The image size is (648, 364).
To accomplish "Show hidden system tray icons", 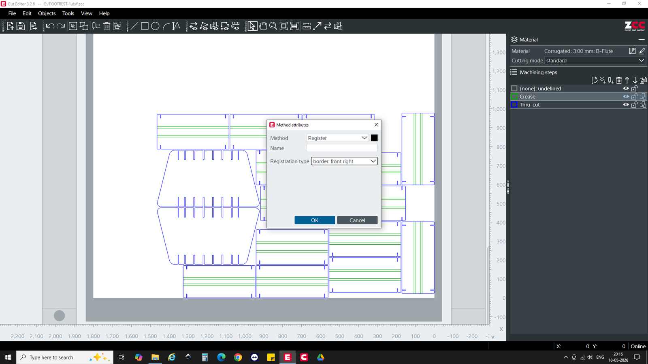I will [x=566, y=358].
